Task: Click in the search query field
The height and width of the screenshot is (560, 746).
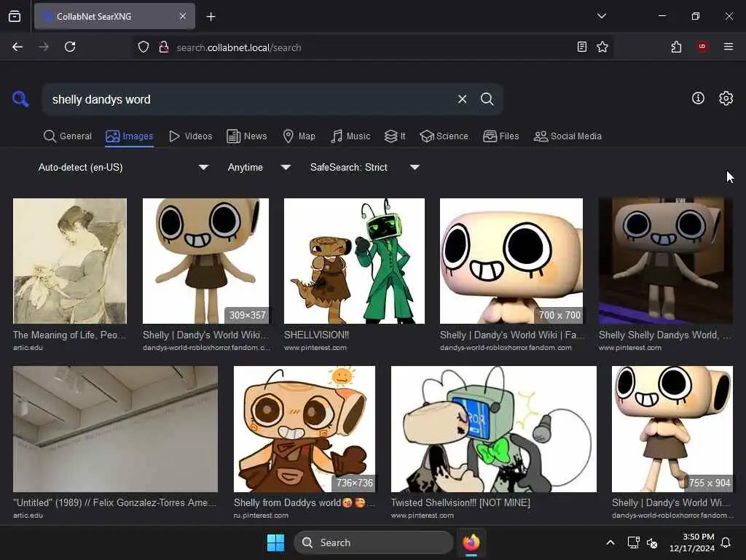Action: pyautogui.click(x=250, y=99)
